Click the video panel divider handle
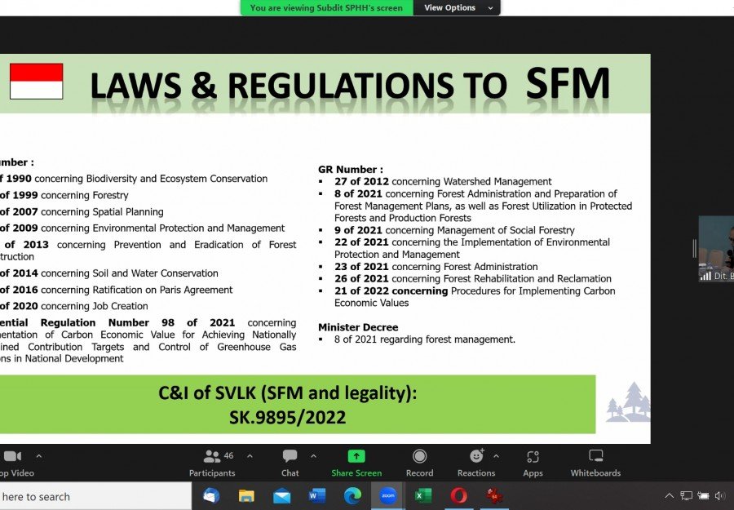Viewport: 734px width, 510px height. tap(695, 248)
